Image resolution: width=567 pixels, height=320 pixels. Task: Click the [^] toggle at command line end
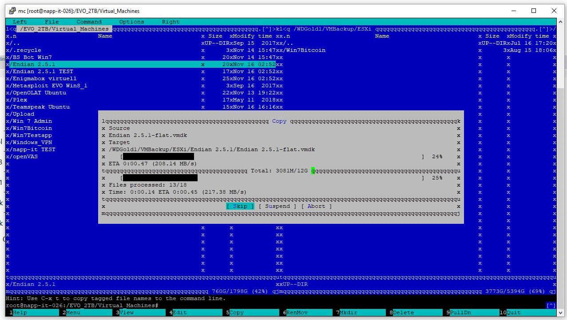click(x=551, y=305)
